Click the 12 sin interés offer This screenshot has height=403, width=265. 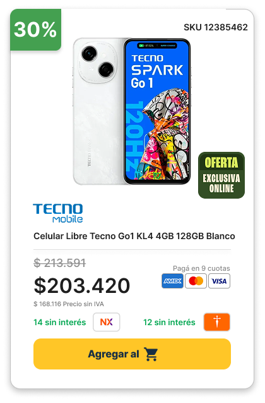pyautogui.click(x=169, y=322)
